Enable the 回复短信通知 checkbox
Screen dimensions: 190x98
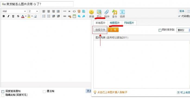tap(3, 91)
